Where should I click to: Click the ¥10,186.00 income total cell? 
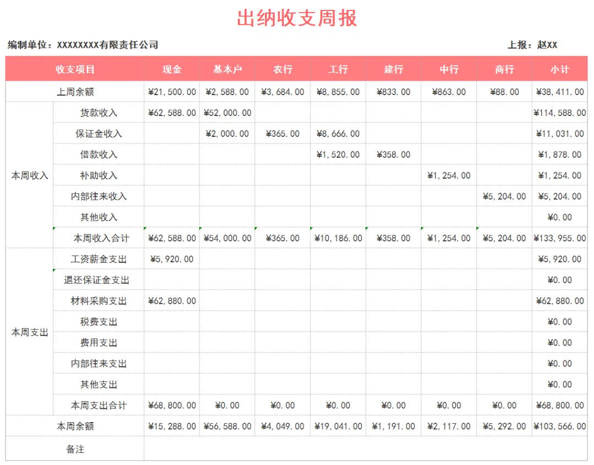[338, 238]
